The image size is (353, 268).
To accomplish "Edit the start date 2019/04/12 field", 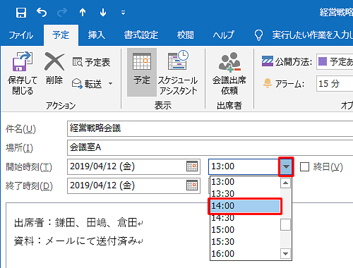I will pos(133,166).
